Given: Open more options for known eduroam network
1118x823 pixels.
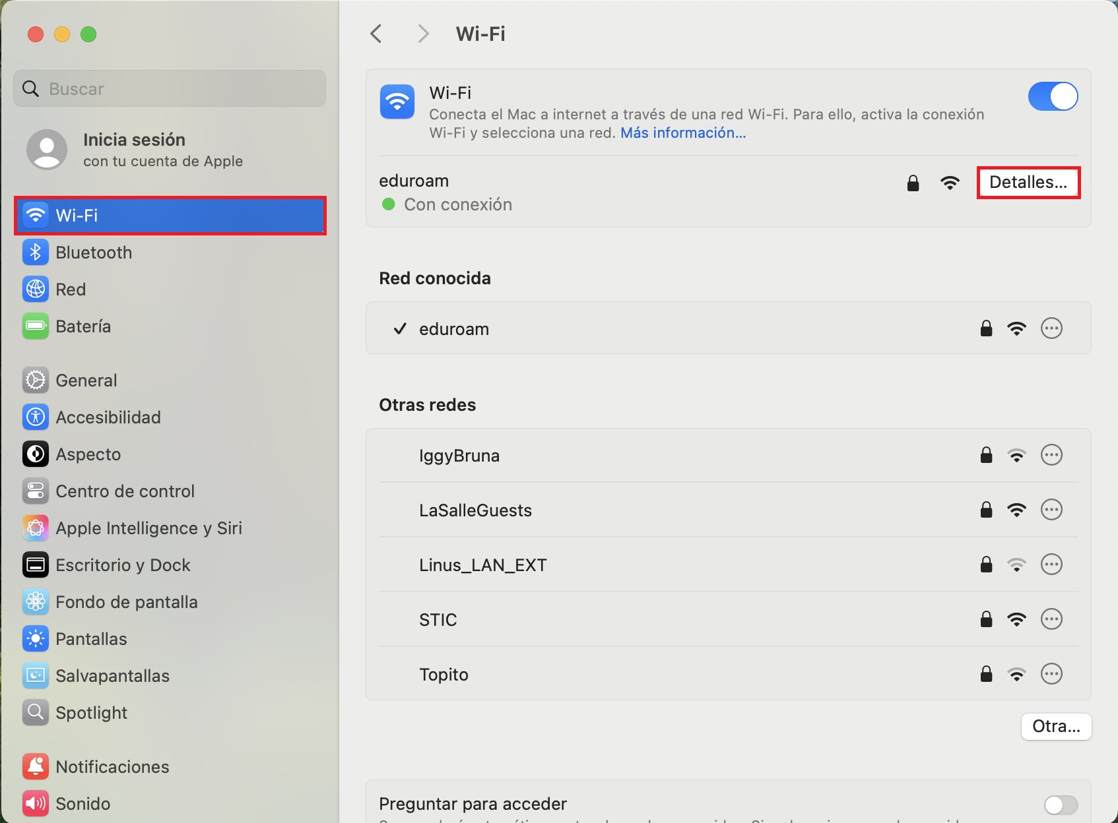Looking at the screenshot, I should point(1051,328).
